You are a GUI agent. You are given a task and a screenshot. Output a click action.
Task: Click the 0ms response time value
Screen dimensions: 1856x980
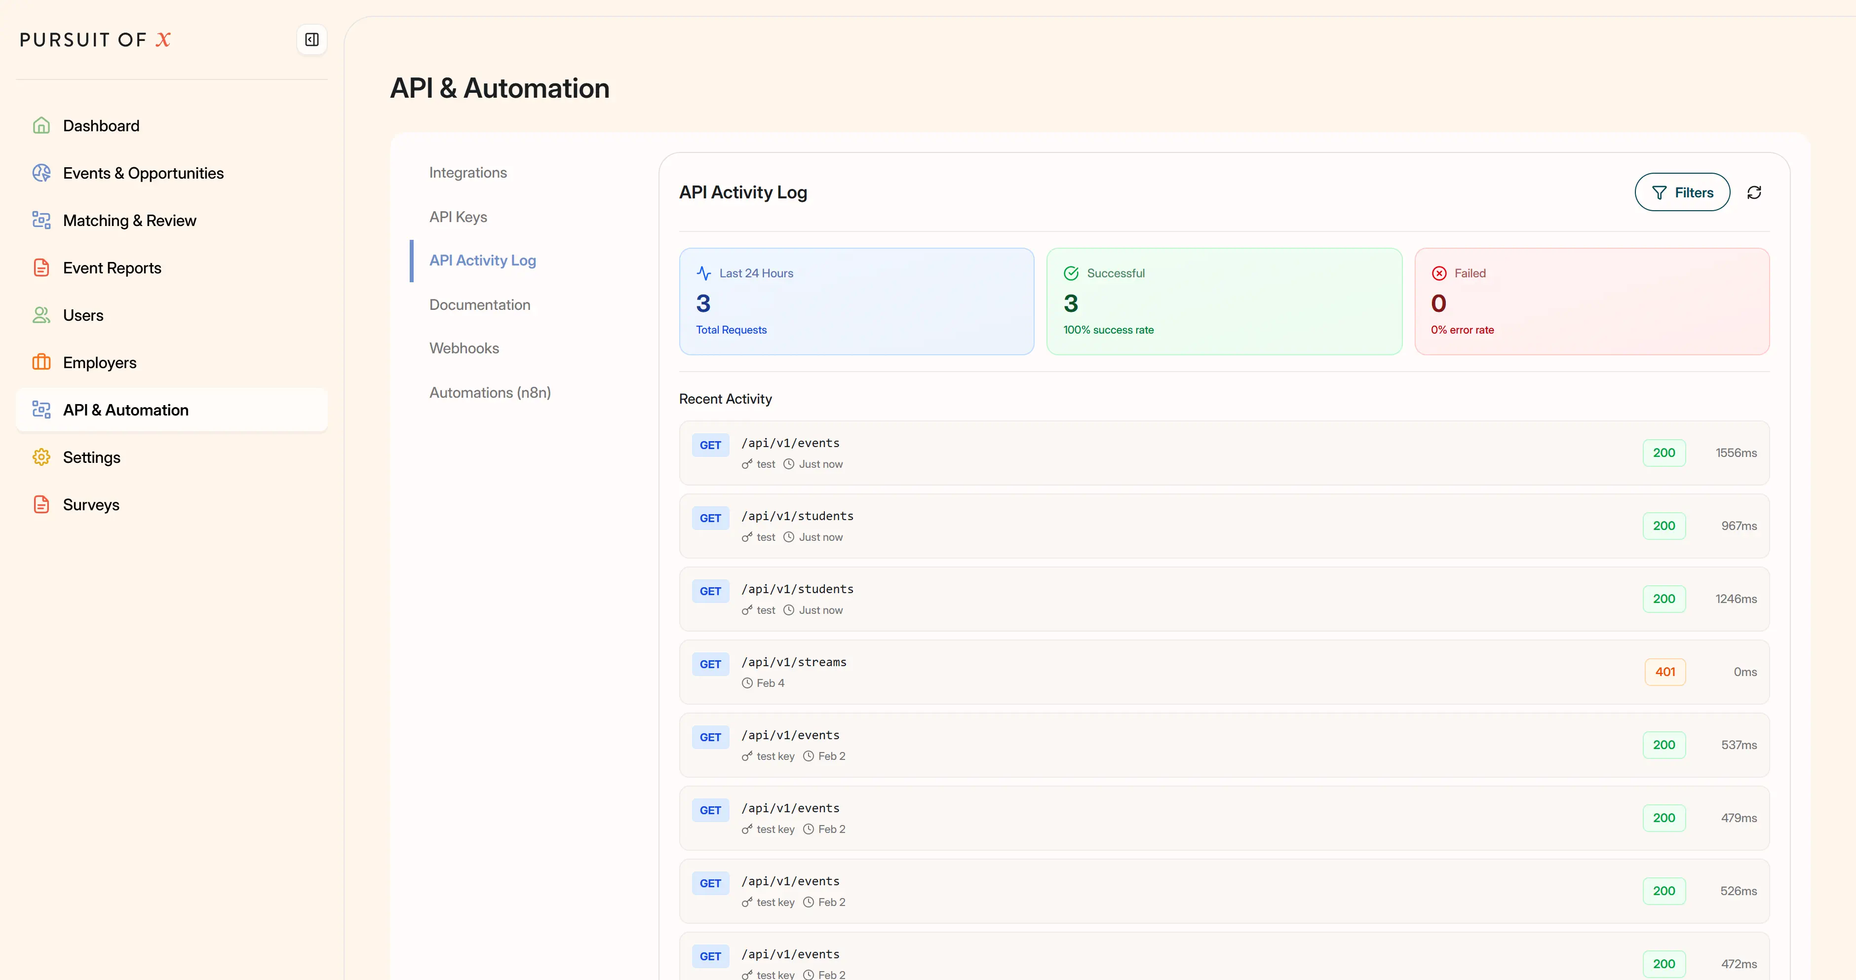1744,672
